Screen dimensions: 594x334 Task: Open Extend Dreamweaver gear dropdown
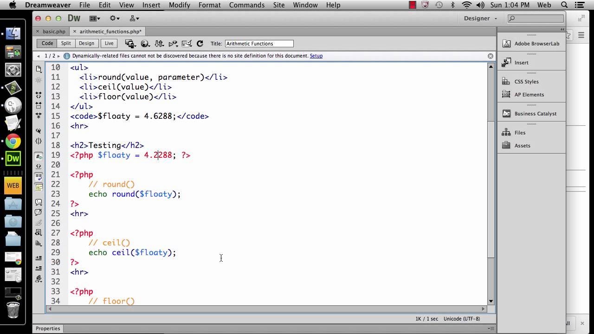(x=115, y=19)
